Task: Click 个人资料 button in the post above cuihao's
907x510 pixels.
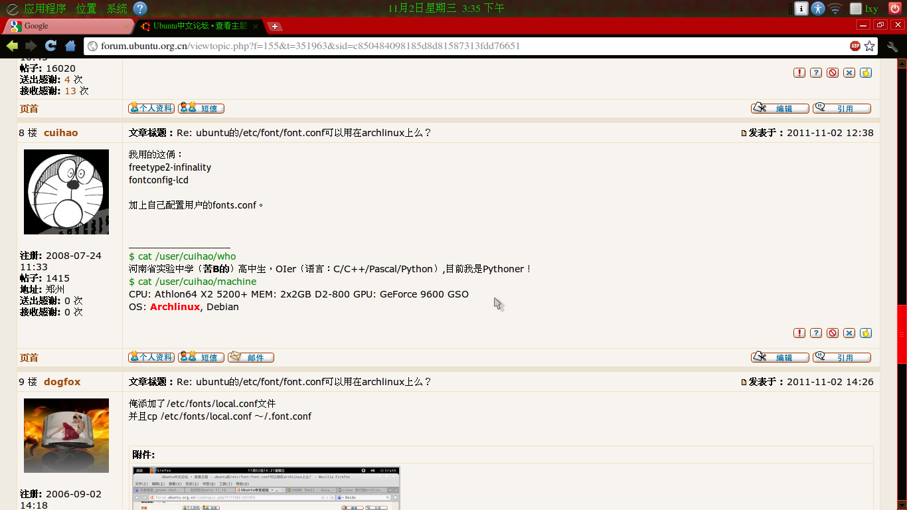Action: 151,108
